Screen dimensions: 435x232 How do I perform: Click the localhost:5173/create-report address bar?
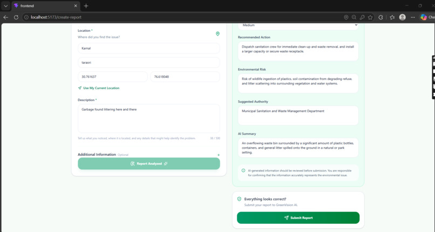183,17
